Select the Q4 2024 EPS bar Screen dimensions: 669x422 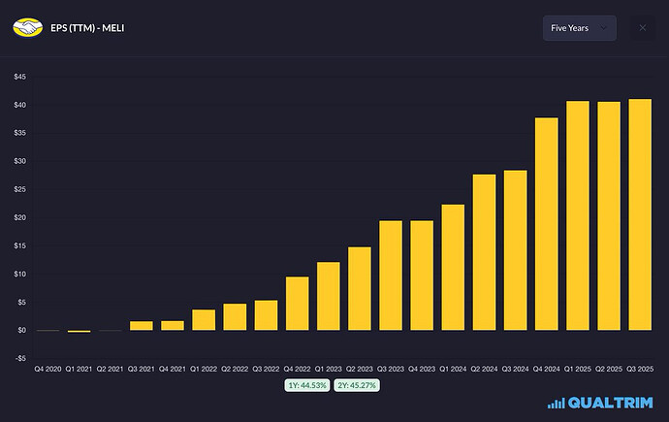(547, 224)
